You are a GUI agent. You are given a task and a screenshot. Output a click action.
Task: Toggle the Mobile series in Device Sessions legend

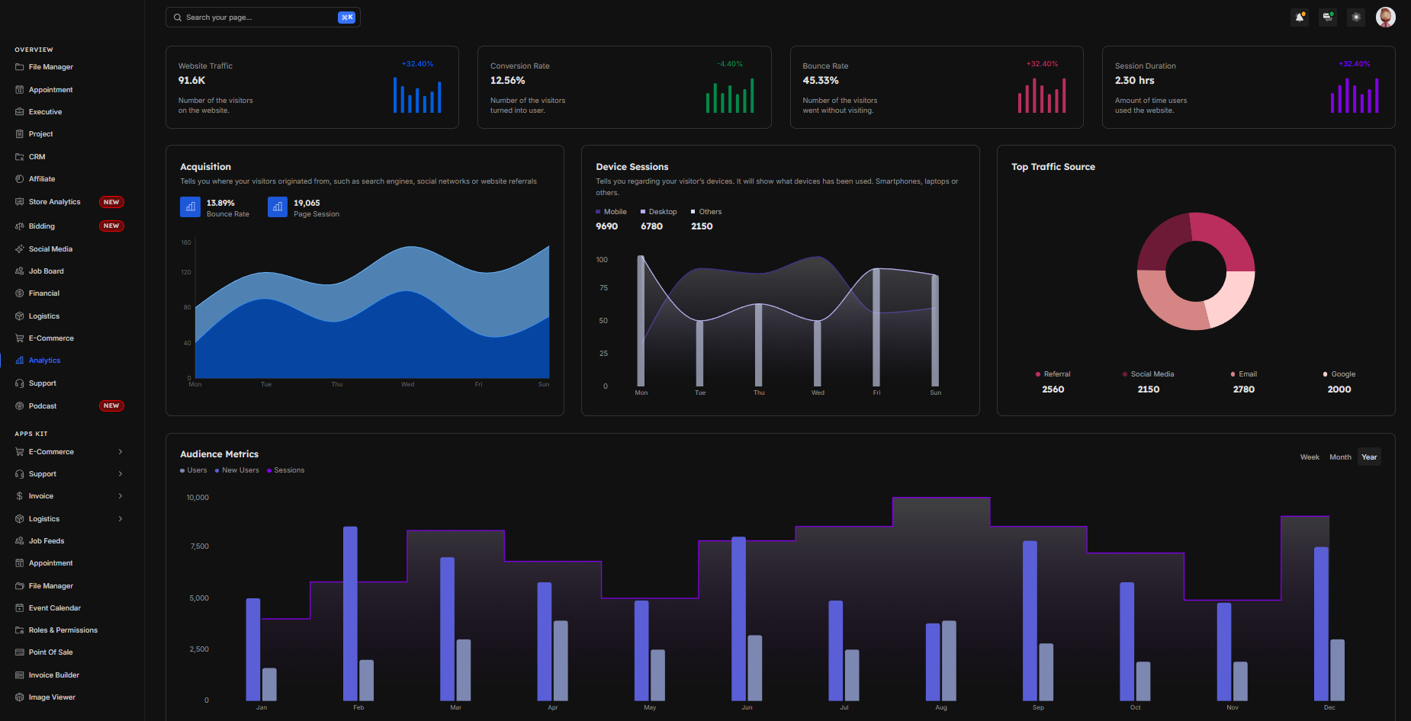point(610,211)
